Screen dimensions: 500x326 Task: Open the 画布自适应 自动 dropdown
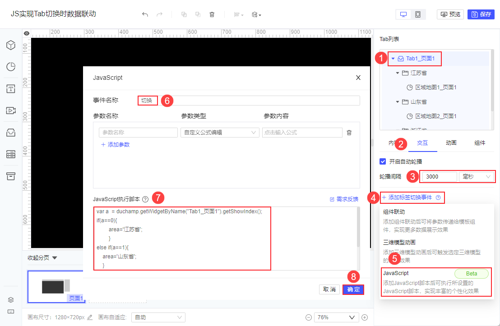[x=158, y=317]
